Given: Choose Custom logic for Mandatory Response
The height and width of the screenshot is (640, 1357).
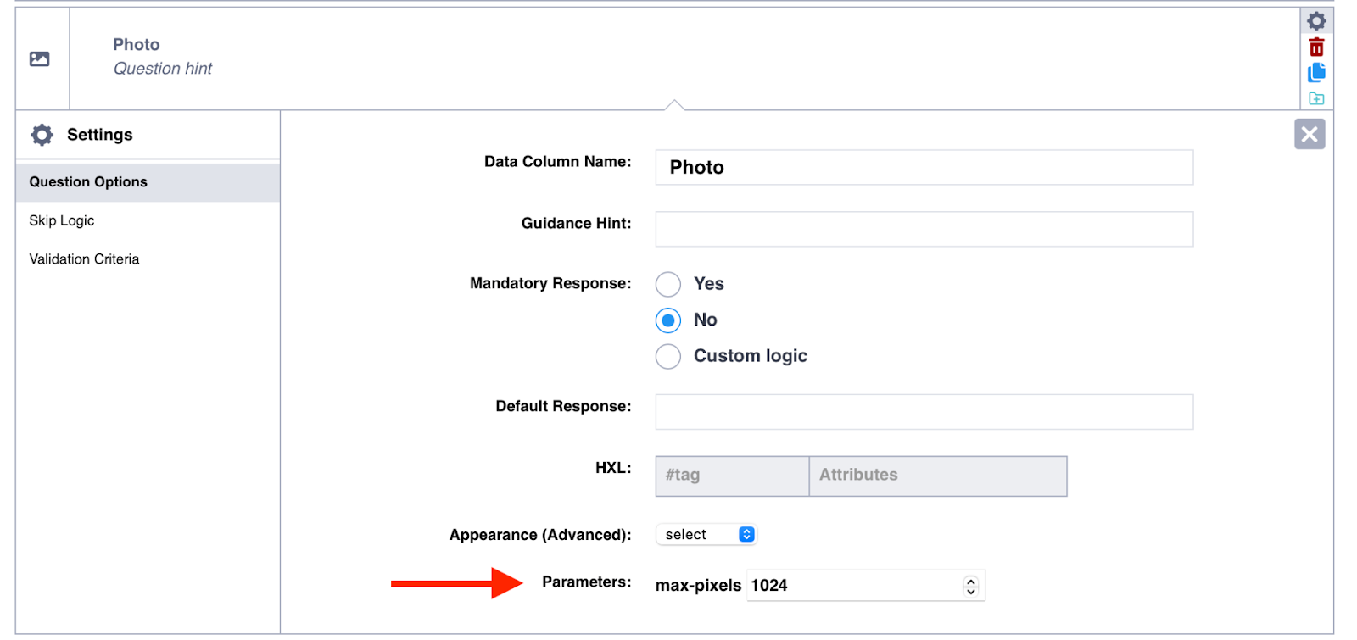Looking at the screenshot, I should pos(668,357).
